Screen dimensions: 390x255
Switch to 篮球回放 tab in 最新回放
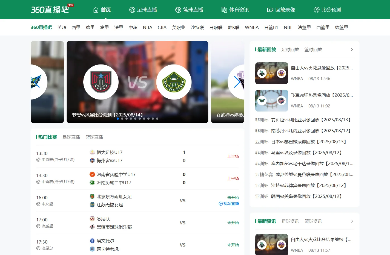313,49
